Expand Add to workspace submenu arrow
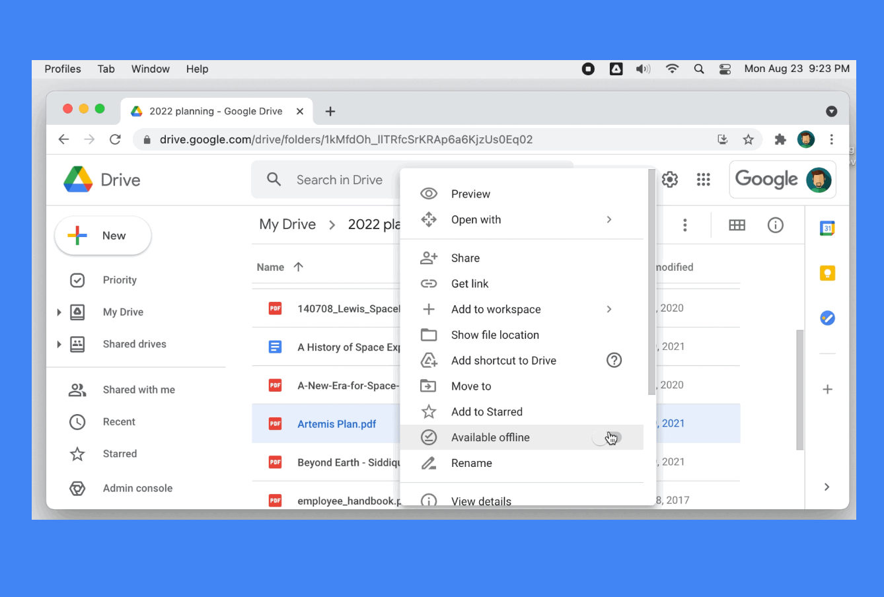884x597 pixels. point(609,309)
